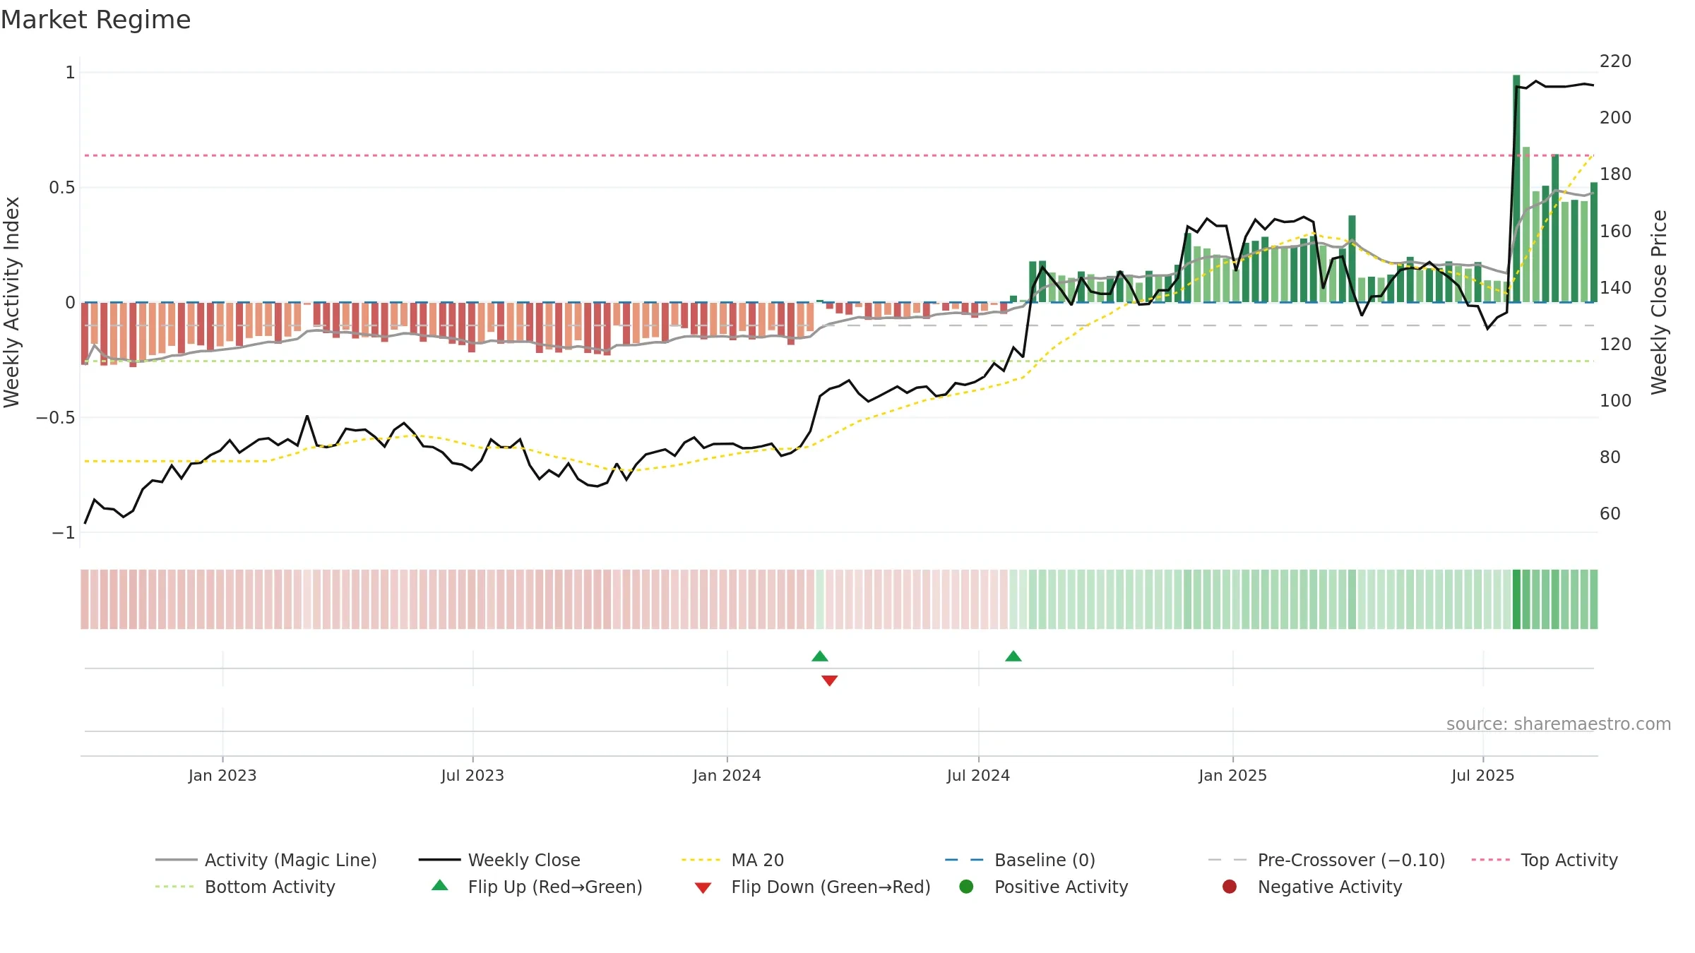Click the Jul 2024 axis label
1695x953 pixels.
pos(978,776)
